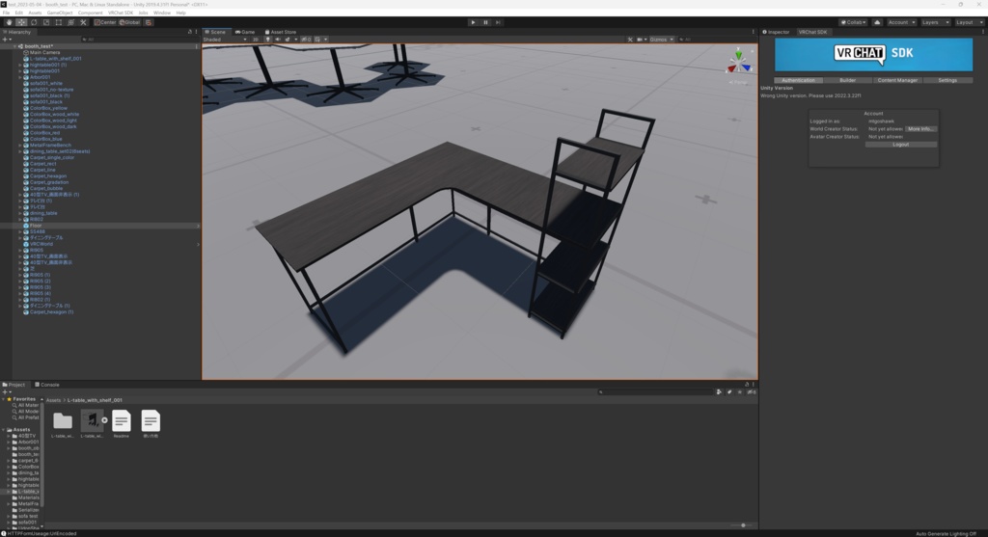Expand Arbor001 in Hierarchy
This screenshot has height=537, width=988.
click(20, 77)
